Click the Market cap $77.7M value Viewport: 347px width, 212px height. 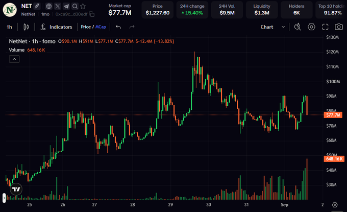(x=120, y=13)
